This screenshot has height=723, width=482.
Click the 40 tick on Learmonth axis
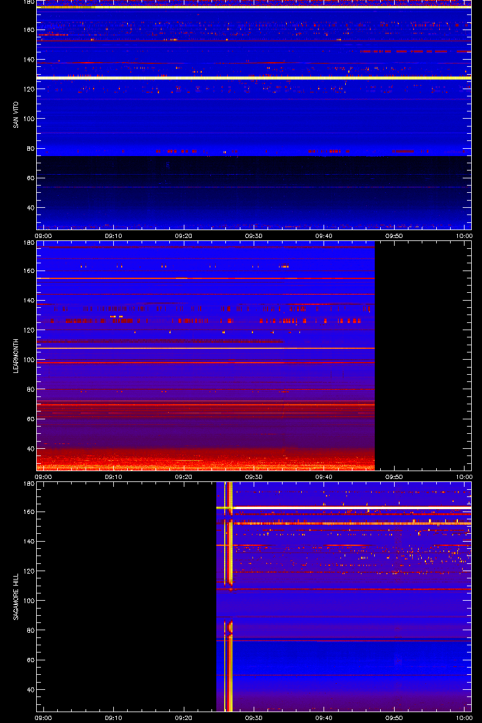tap(30, 449)
